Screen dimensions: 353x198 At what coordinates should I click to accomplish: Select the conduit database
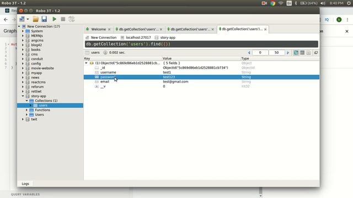click(37, 59)
